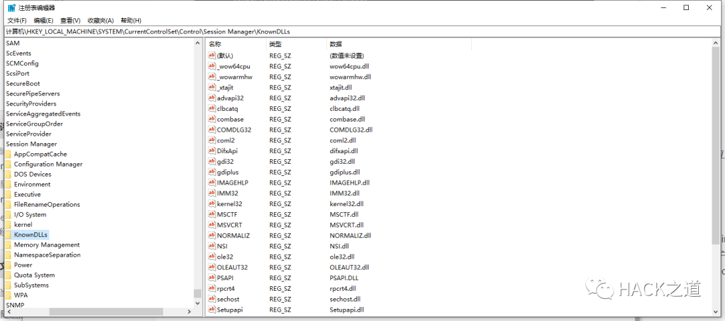This screenshot has height=321, width=725.
Task: Click the tree pane scroll down arrow
Action: (x=197, y=304)
